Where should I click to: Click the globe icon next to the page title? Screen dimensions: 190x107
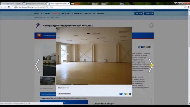[x=151, y=26]
